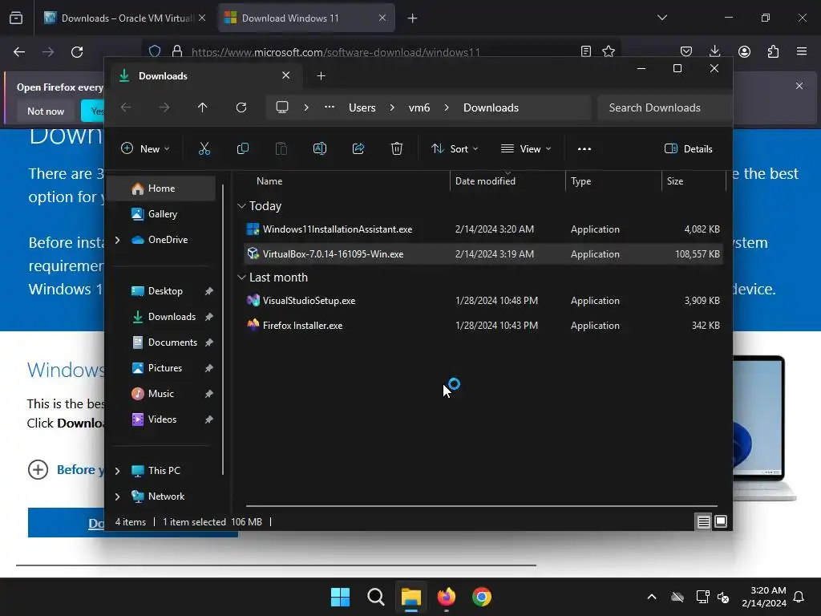Toggle Firefox reader view icon
821x616 pixels.
586,51
